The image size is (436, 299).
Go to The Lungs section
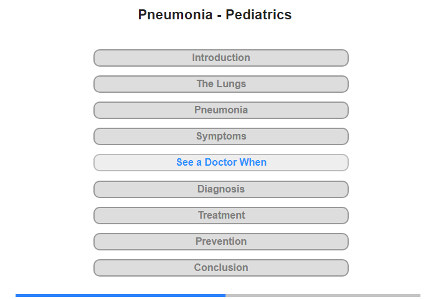coord(221,84)
